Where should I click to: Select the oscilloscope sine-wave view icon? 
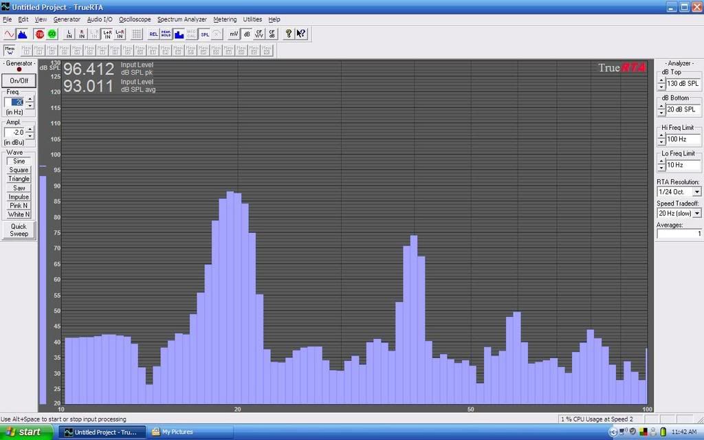9,34
